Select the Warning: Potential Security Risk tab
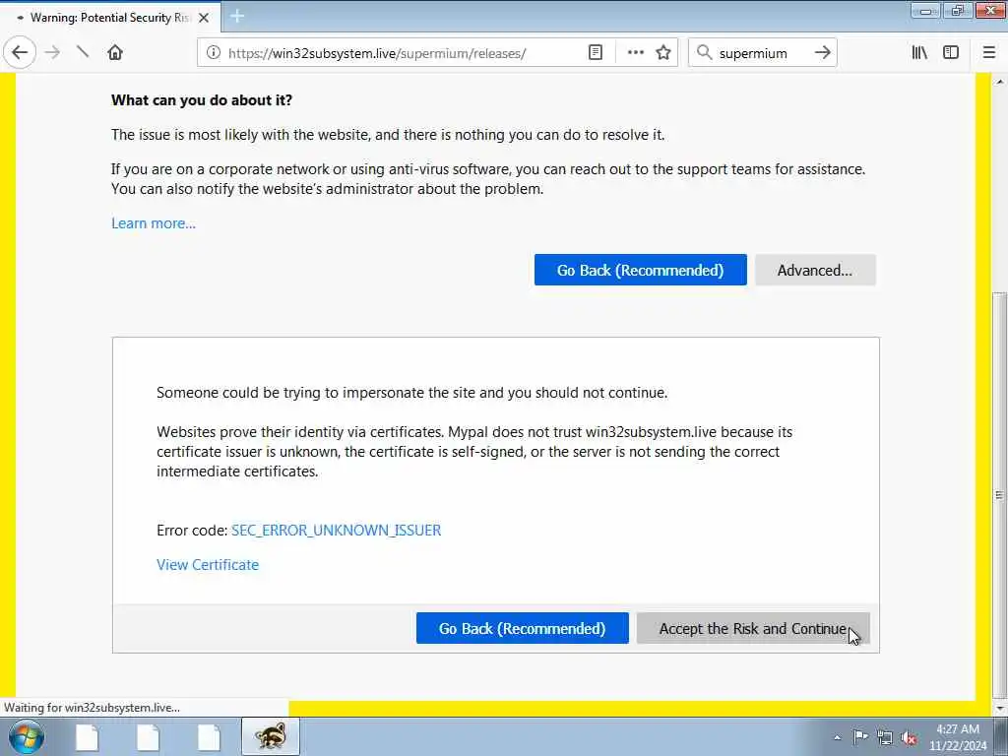 pyautogui.click(x=110, y=18)
